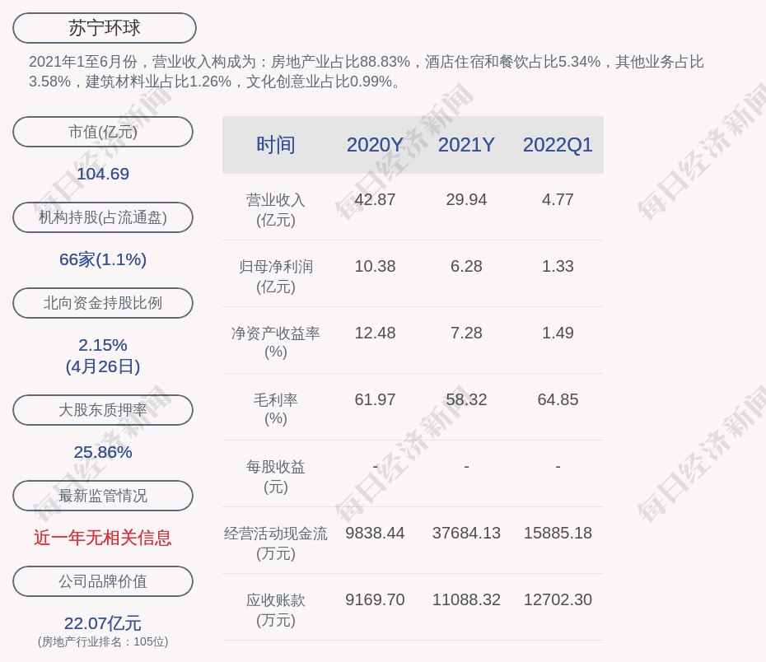The image size is (766, 662).
Task: Click the net profit value 6.28
Action: click(x=466, y=266)
